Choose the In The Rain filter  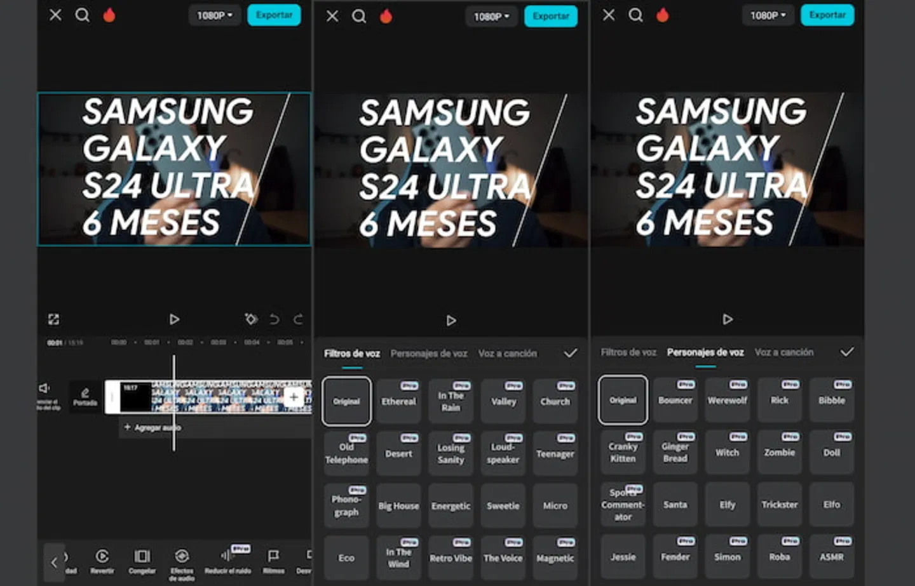pyautogui.click(x=451, y=401)
